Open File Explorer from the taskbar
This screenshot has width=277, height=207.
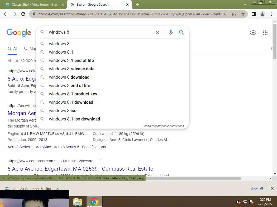coord(78,202)
